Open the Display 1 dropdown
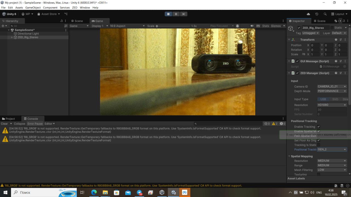Viewport: 351px width, 197px height. tap(100, 26)
